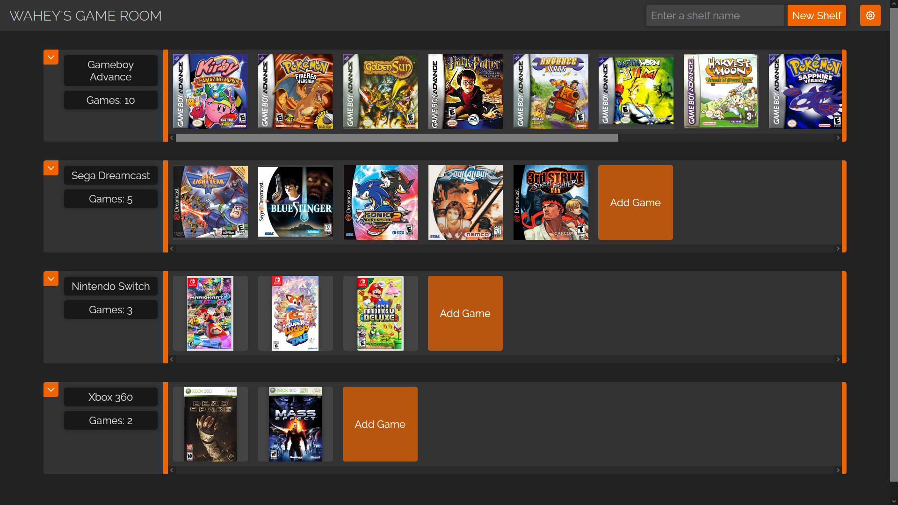Open Mario Kart 8 Deluxe cover

click(x=210, y=313)
